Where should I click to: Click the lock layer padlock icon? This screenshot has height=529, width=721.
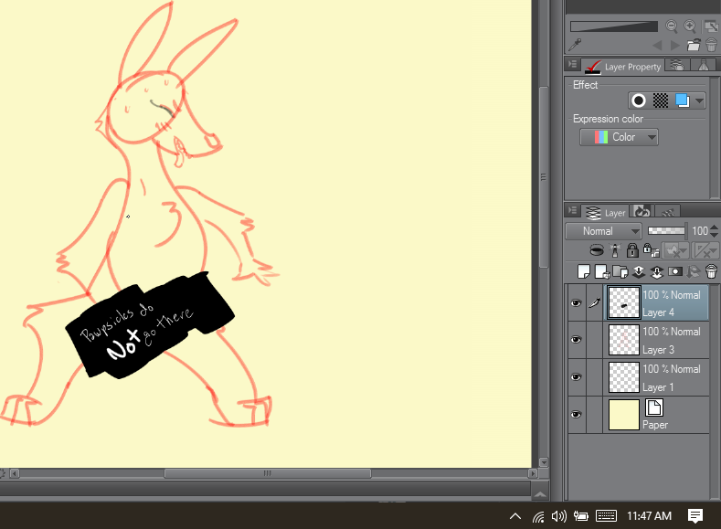click(x=631, y=250)
